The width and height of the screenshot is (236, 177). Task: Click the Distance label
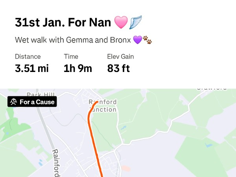point(28,56)
